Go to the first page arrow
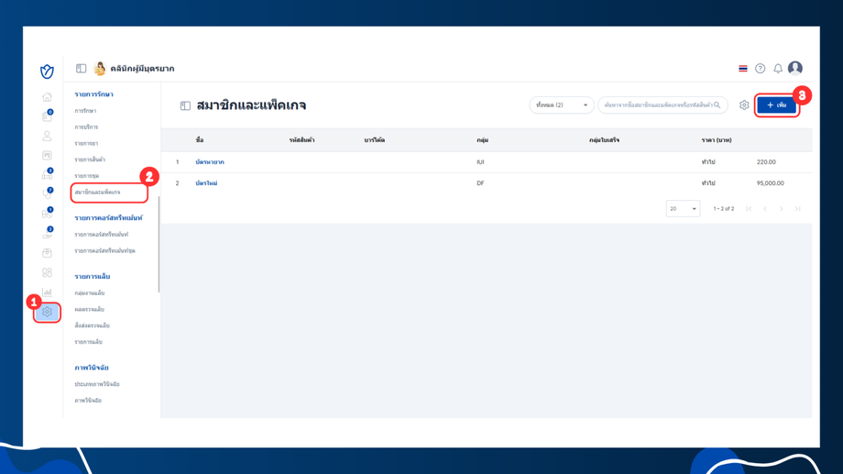This screenshot has width=843, height=474. (x=749, y=209)
